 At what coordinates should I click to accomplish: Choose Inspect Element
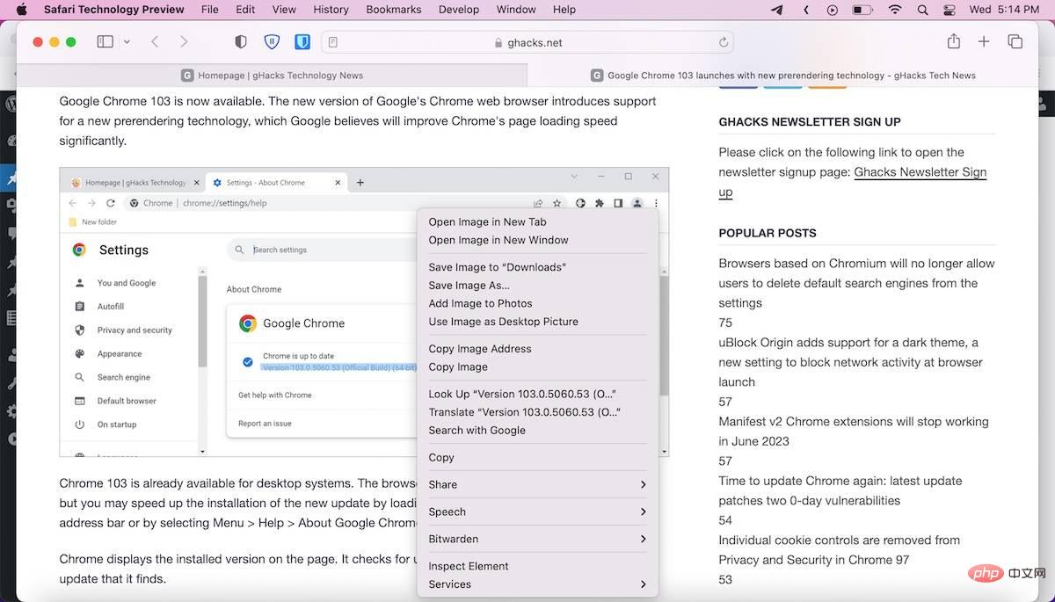tap(537, 566)
